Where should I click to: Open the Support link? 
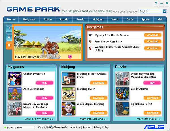pos(87,127)
